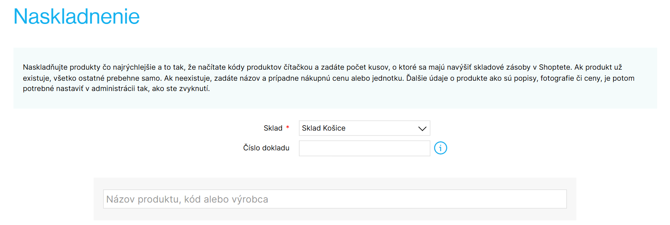670x225 pixels.
Task: Click the instruction paragraph about Naskladňujte produkty
Action: tap(329, 78)
